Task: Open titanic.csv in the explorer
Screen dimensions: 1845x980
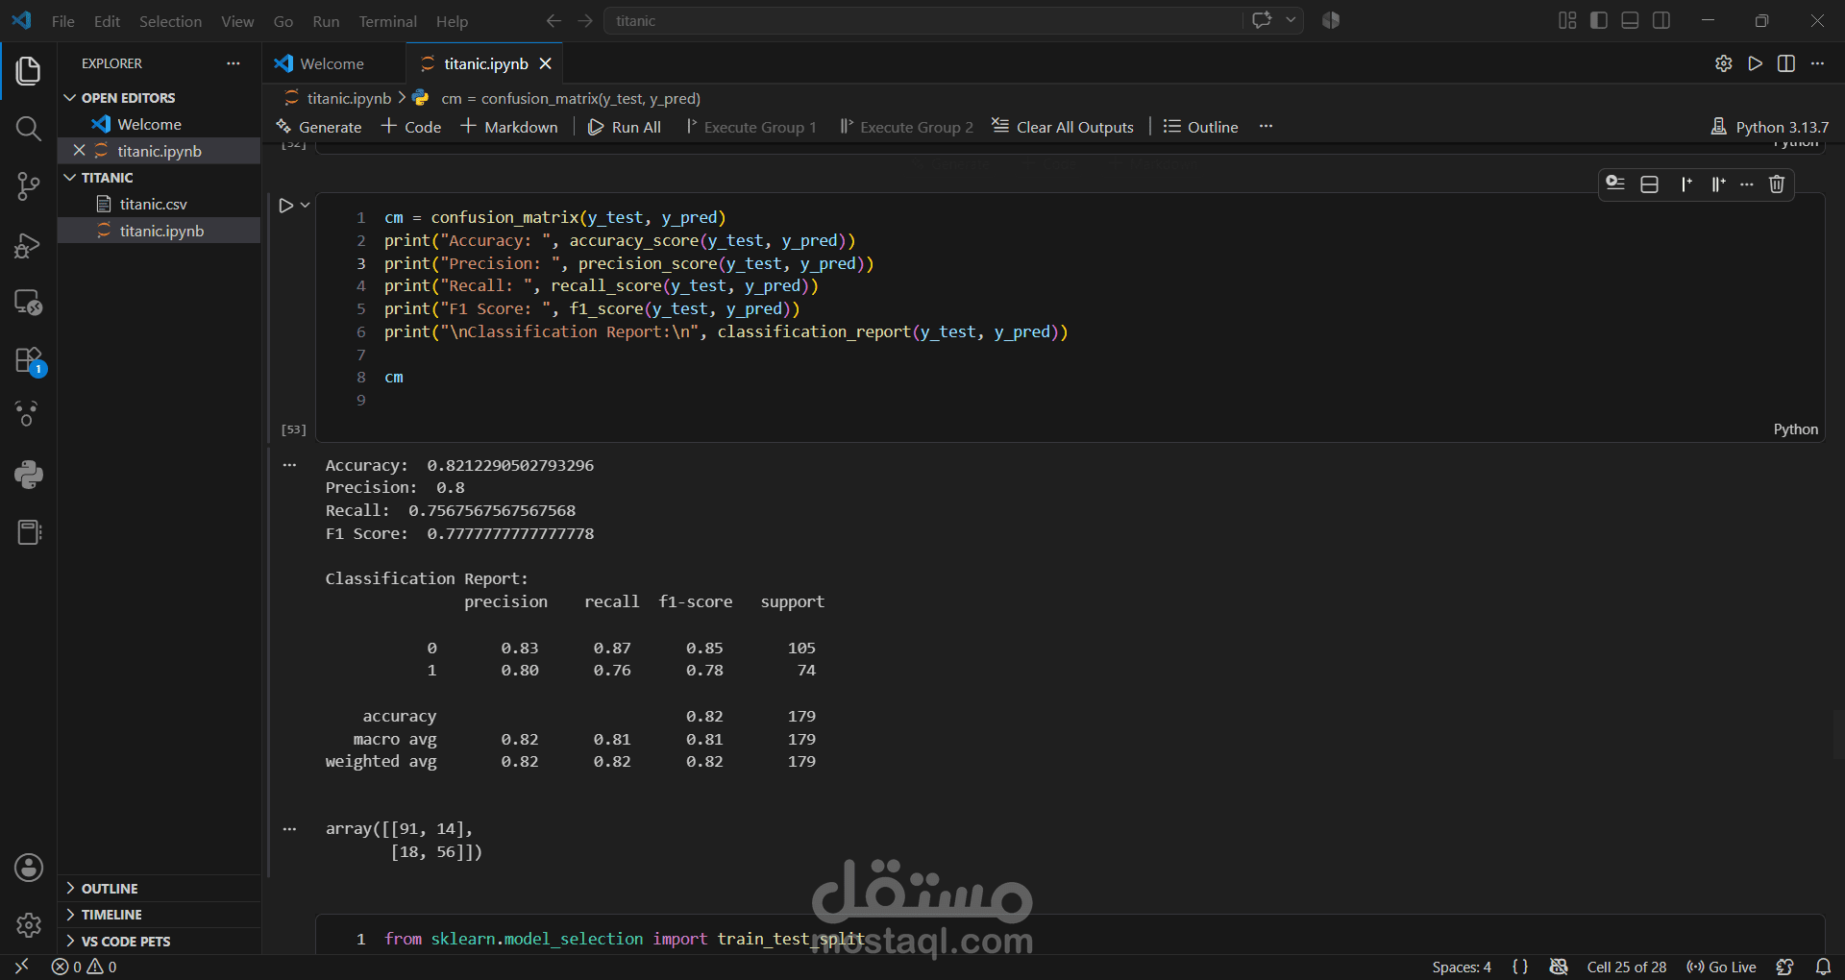Action: tap(159, 204)
